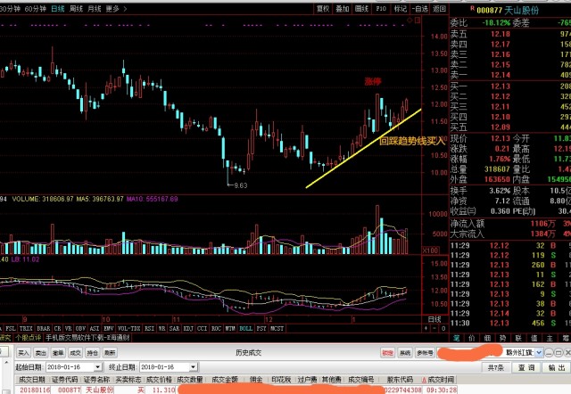The image size is (571, 394).
Task: Toggle the BOLL indicator tab
Action: [246, 329]
